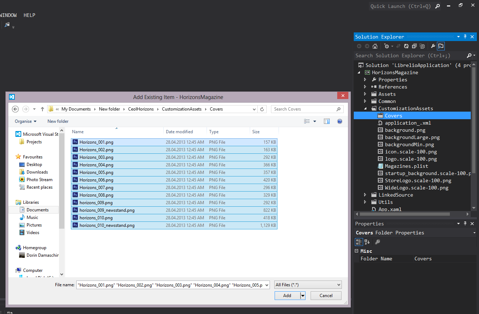Click the My Documents breadcrumb segment
The image size is (479, 314).
[76, 109]
